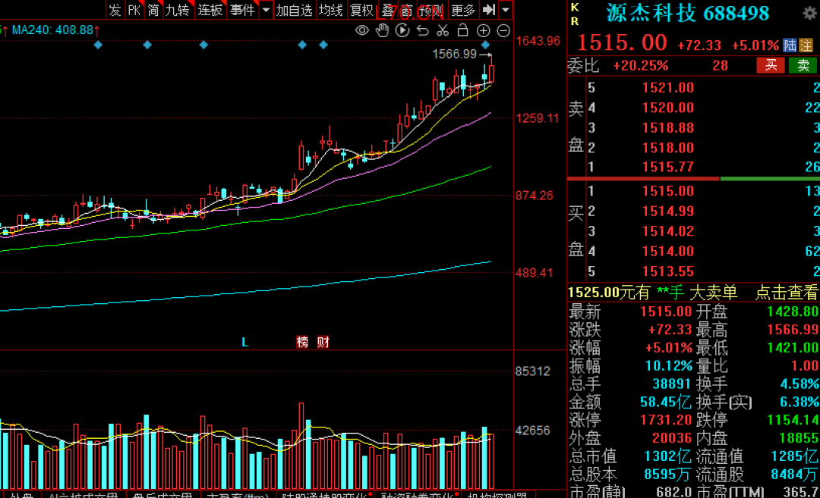820x498 pixels.
Task: Click the jump-to-end arrow icon
Action: click(489, 9)
